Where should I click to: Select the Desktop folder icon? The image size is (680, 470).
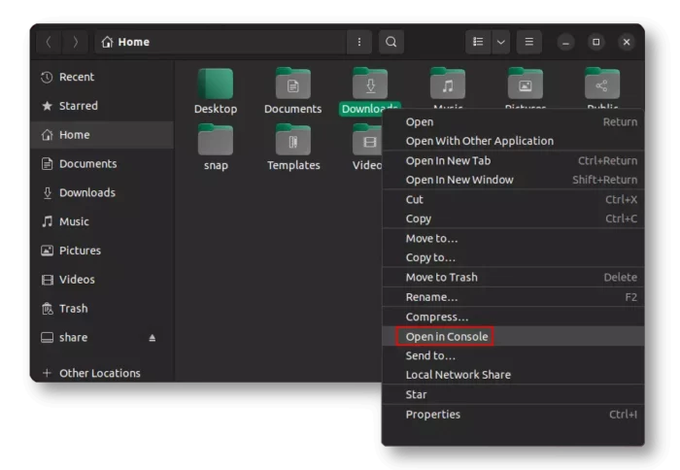[x=216, y=84]
